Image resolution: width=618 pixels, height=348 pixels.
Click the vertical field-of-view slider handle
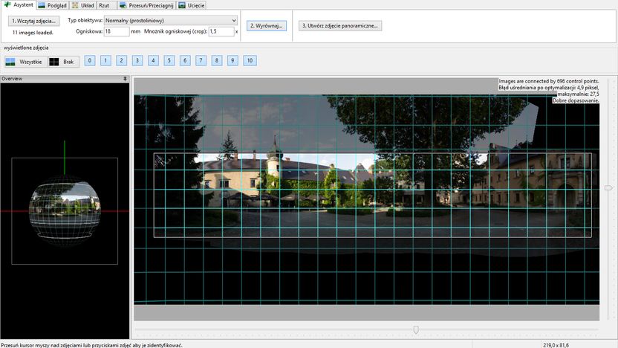(608, 188)
